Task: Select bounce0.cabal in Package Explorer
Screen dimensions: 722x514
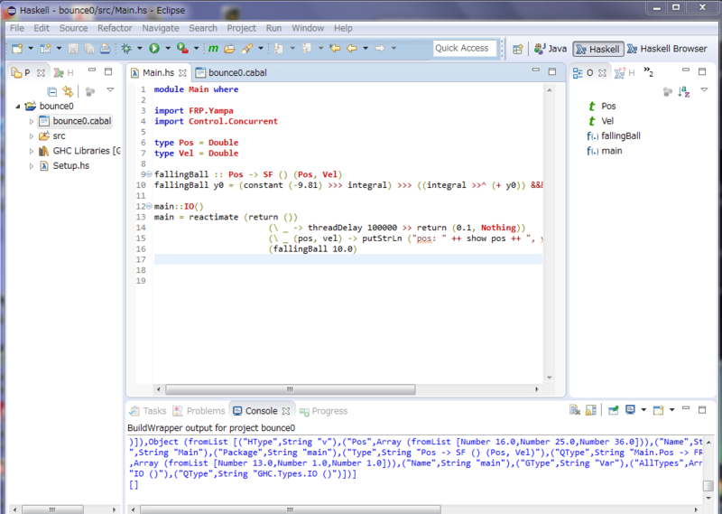Action: point(76,121)
